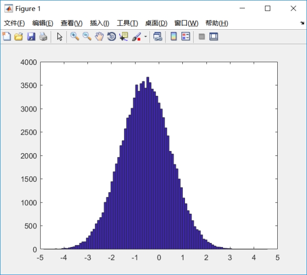The height and width of the screenshot is (275, 307).
Task: Open the 帮助(H) menu
Action: pyautogui.click(x=216, y=23)
